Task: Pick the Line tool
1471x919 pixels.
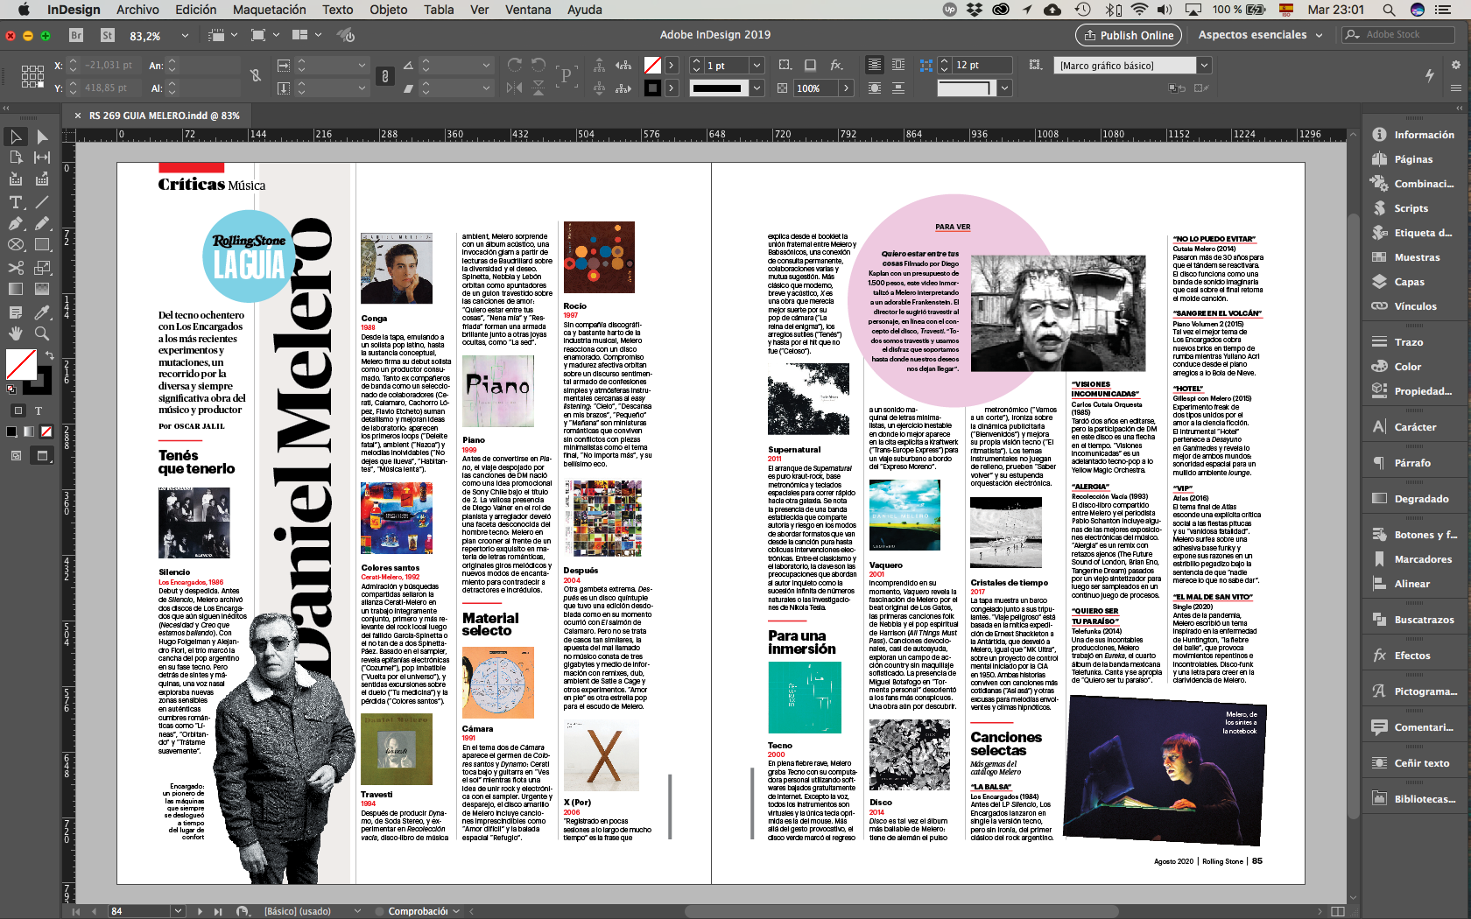Action: [x=42, y=202]
